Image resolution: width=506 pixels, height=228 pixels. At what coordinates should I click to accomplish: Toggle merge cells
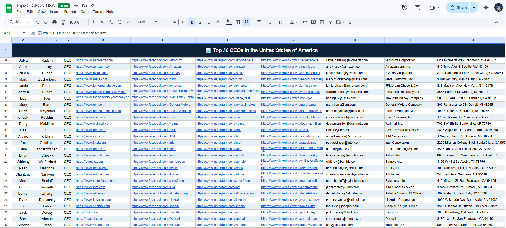click(x=246, y=22)
